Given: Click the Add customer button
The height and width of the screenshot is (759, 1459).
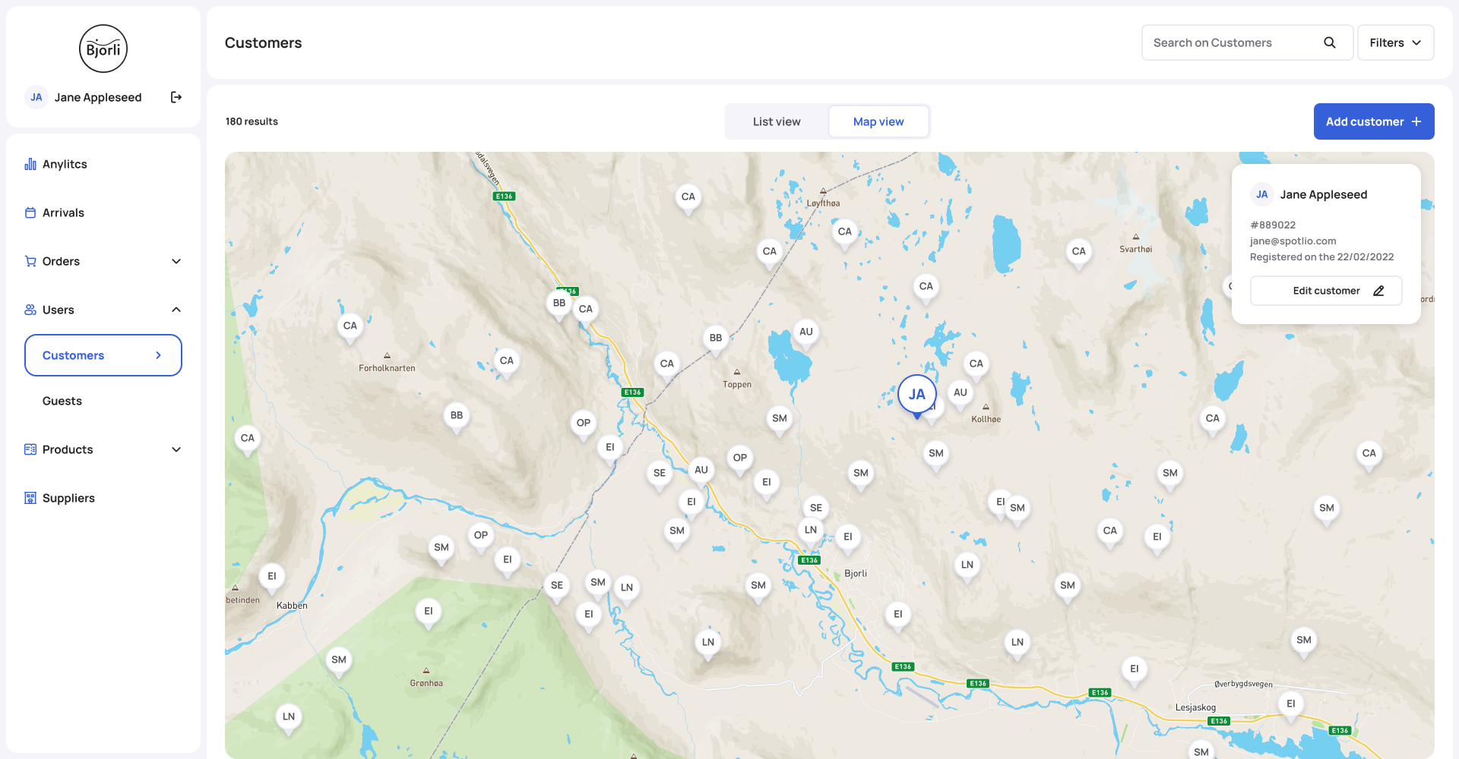Looking at the screenshot, I should pyautogui.click(x=1373, y=121).
